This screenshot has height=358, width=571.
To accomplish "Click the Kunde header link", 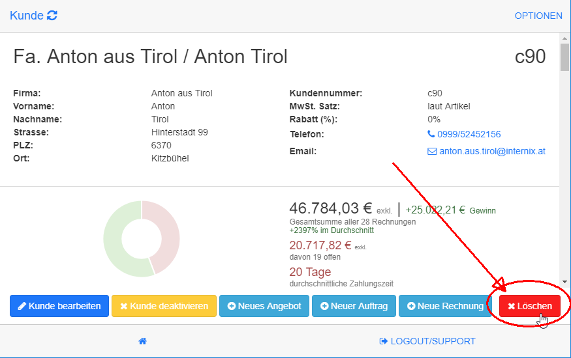I will point(27,16).
